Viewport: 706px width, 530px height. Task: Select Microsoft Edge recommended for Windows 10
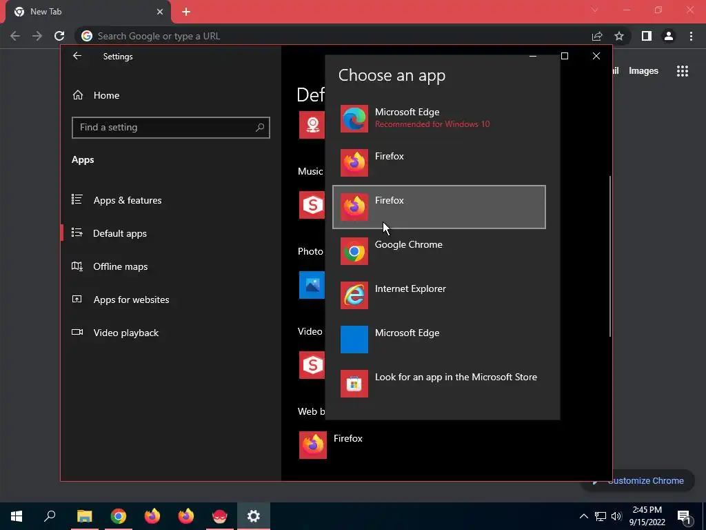(x=439, y=119)
